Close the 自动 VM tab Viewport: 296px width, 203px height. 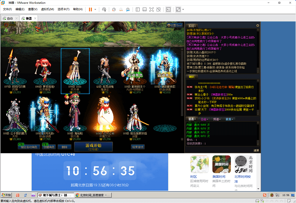coord(17,18)
